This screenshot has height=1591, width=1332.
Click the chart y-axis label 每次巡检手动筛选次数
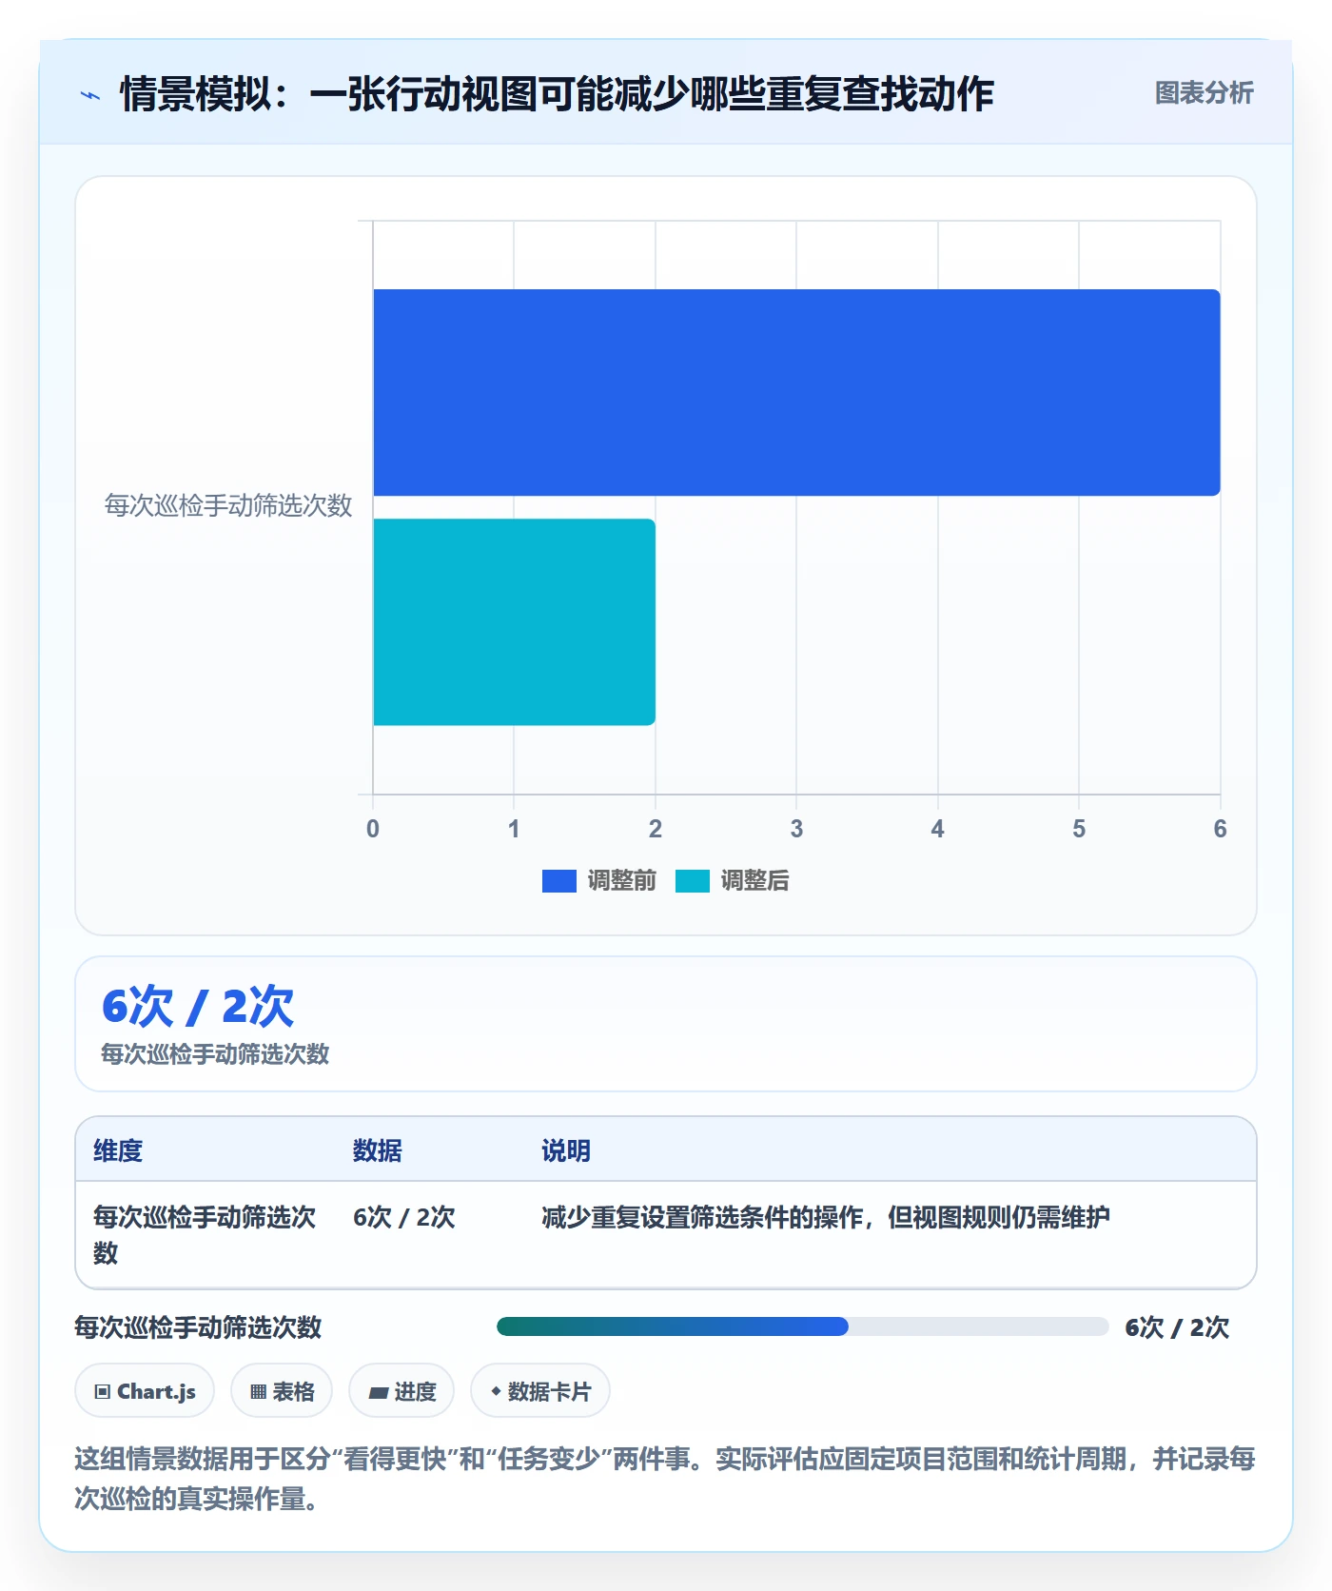tap(228, 505)
